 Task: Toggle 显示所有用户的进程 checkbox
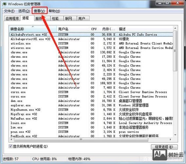(x=10, y=146)
